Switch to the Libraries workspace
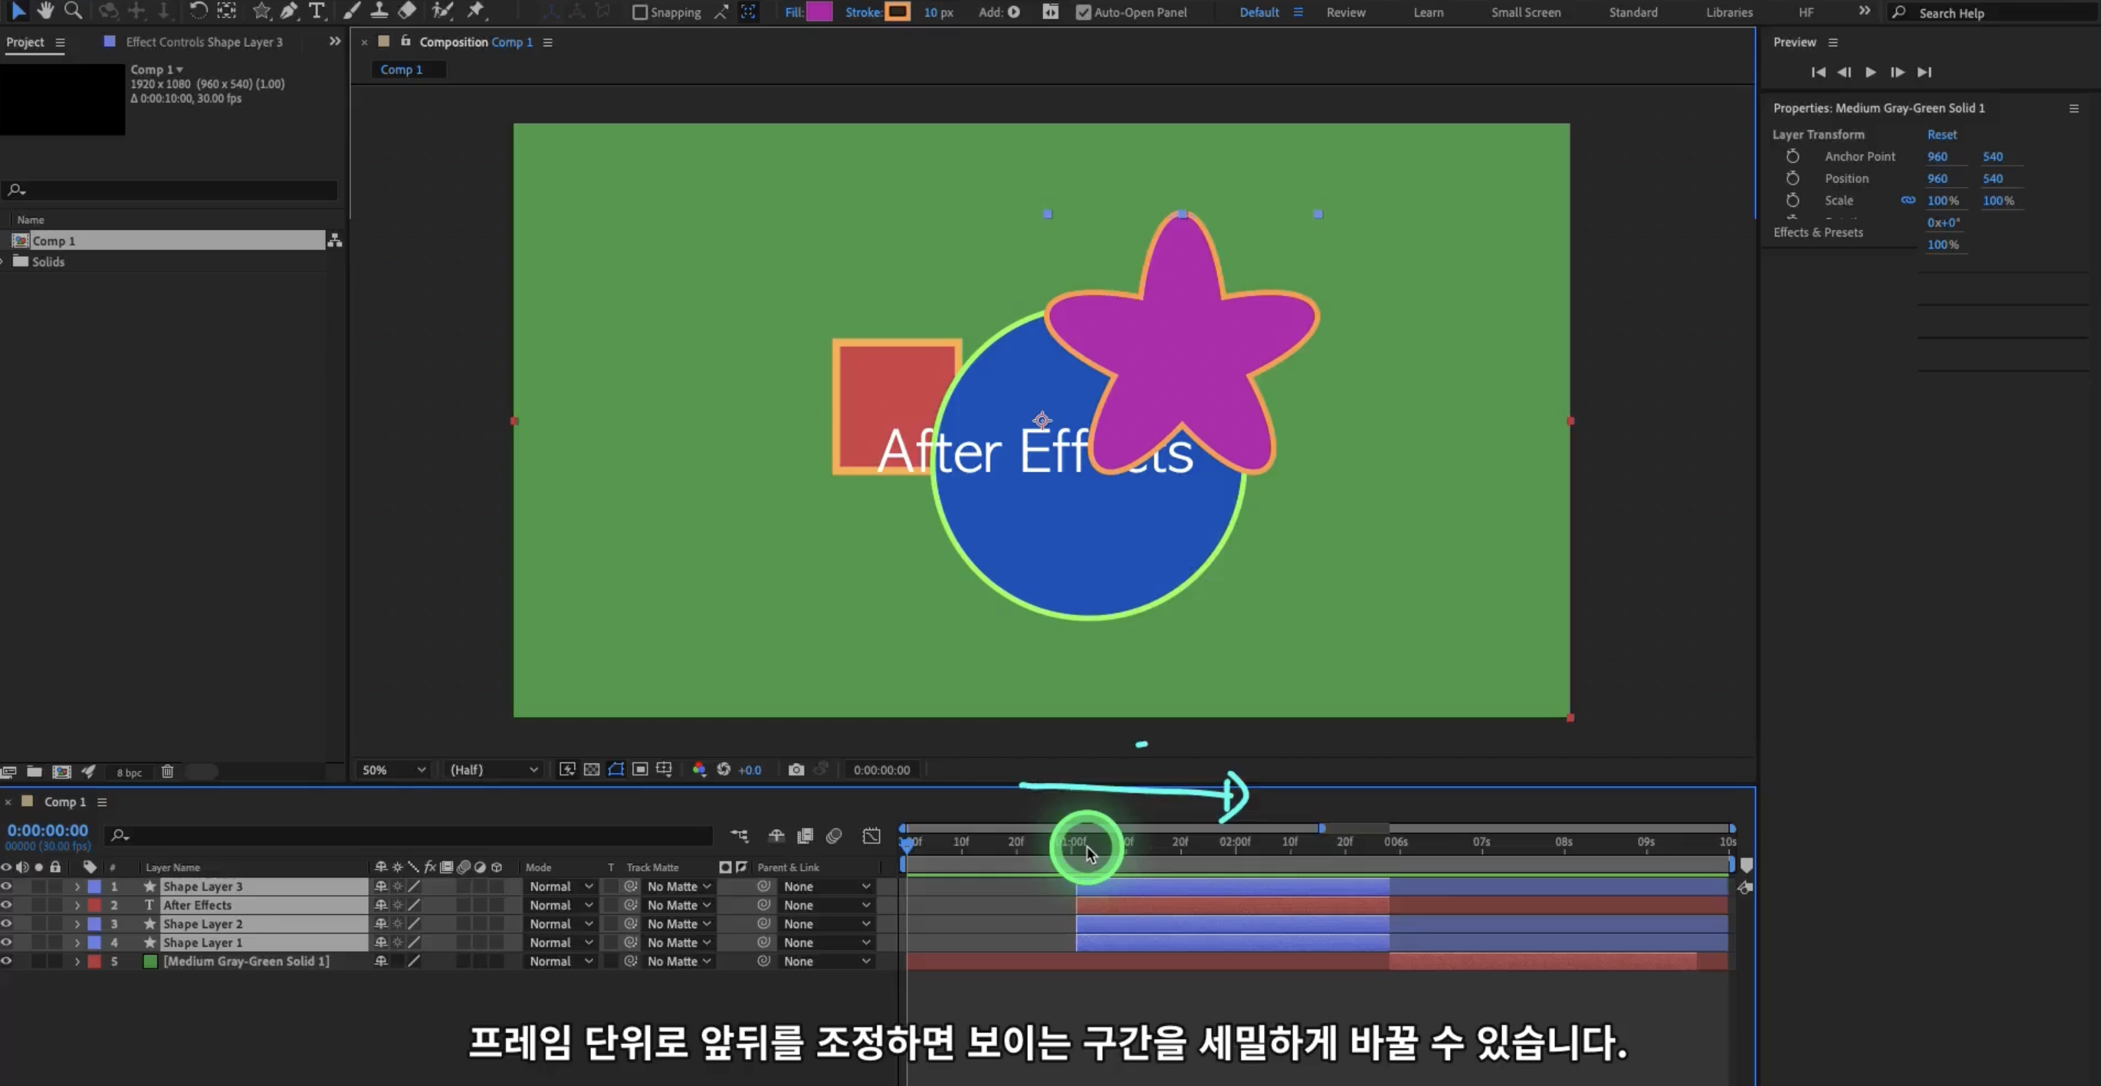This screenshot has width=2101, height=1086. click(1729, 12)
